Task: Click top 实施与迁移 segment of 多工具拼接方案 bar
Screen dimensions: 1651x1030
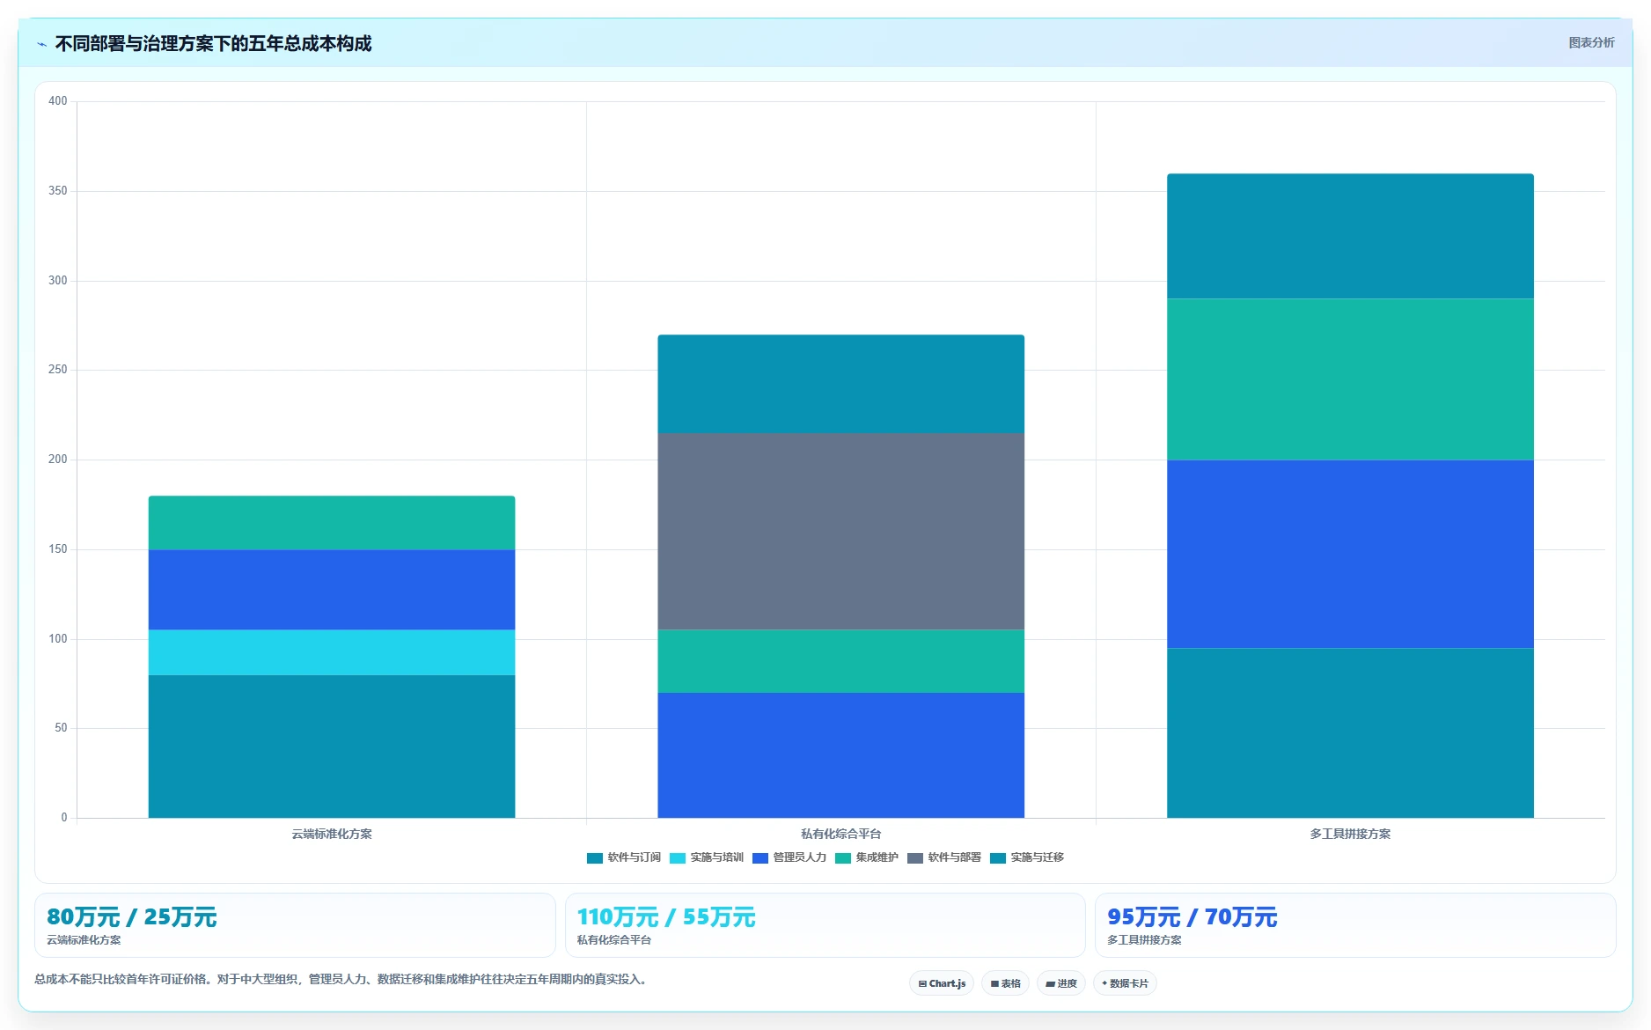Action: click(1350, 237)
